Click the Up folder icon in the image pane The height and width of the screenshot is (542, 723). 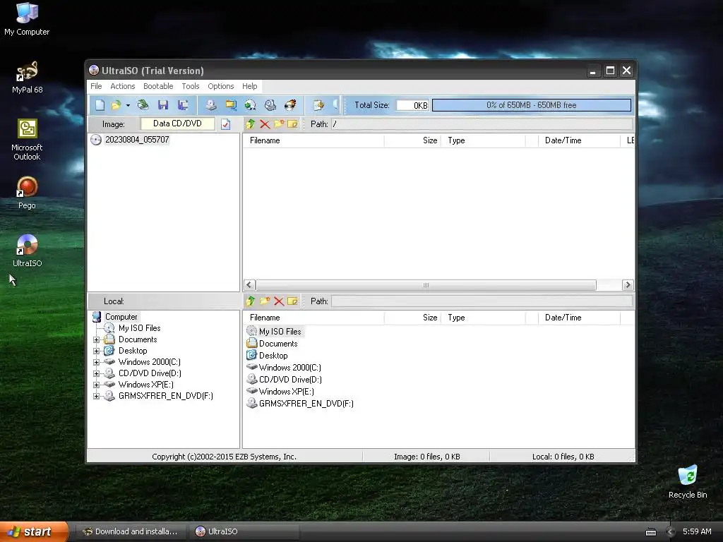[251, 124]
